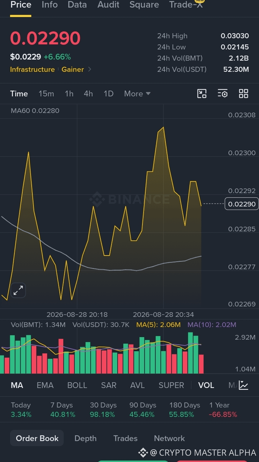The image size is (259, 462).
Task: Enable the SUPER indicator
Action: pos(171,385)
